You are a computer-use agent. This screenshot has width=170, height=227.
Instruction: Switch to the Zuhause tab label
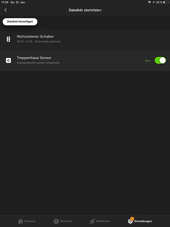click(x=30, y=221)
